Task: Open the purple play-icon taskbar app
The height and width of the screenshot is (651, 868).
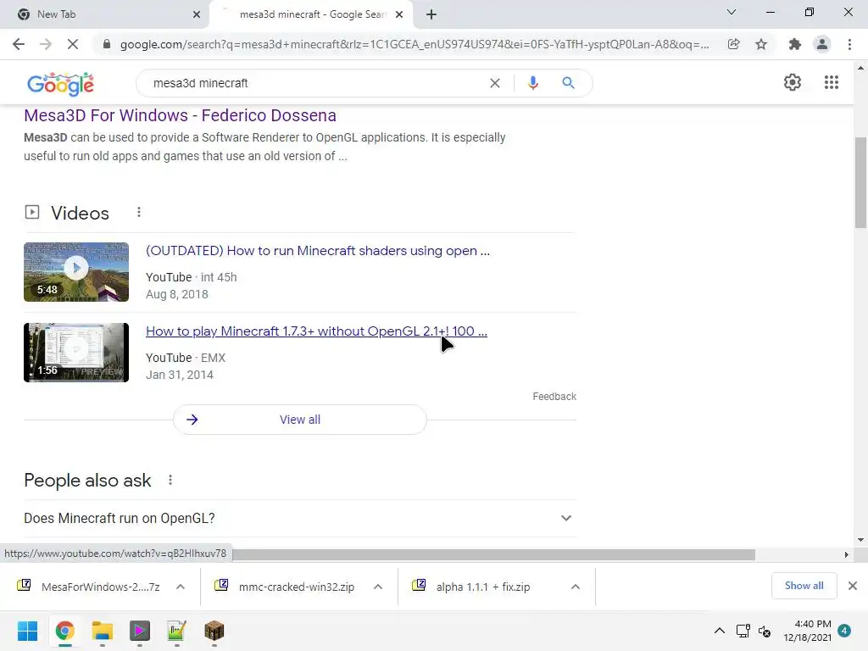Action: (x=140, y=631)
